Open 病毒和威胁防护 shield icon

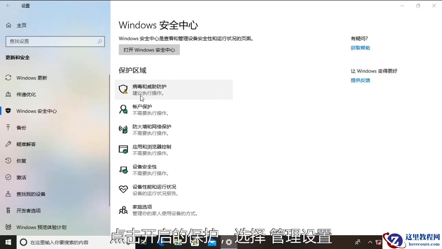123,89
